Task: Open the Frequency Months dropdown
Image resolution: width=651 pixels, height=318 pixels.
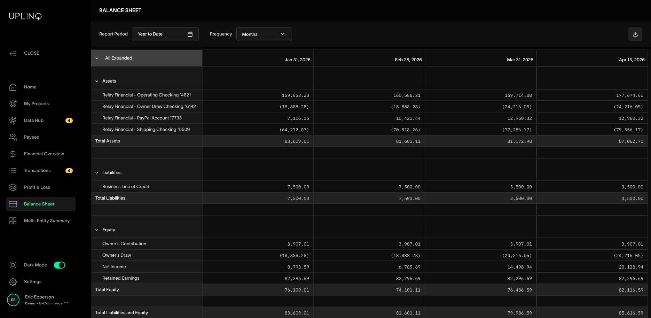Action: click(264, 34)
